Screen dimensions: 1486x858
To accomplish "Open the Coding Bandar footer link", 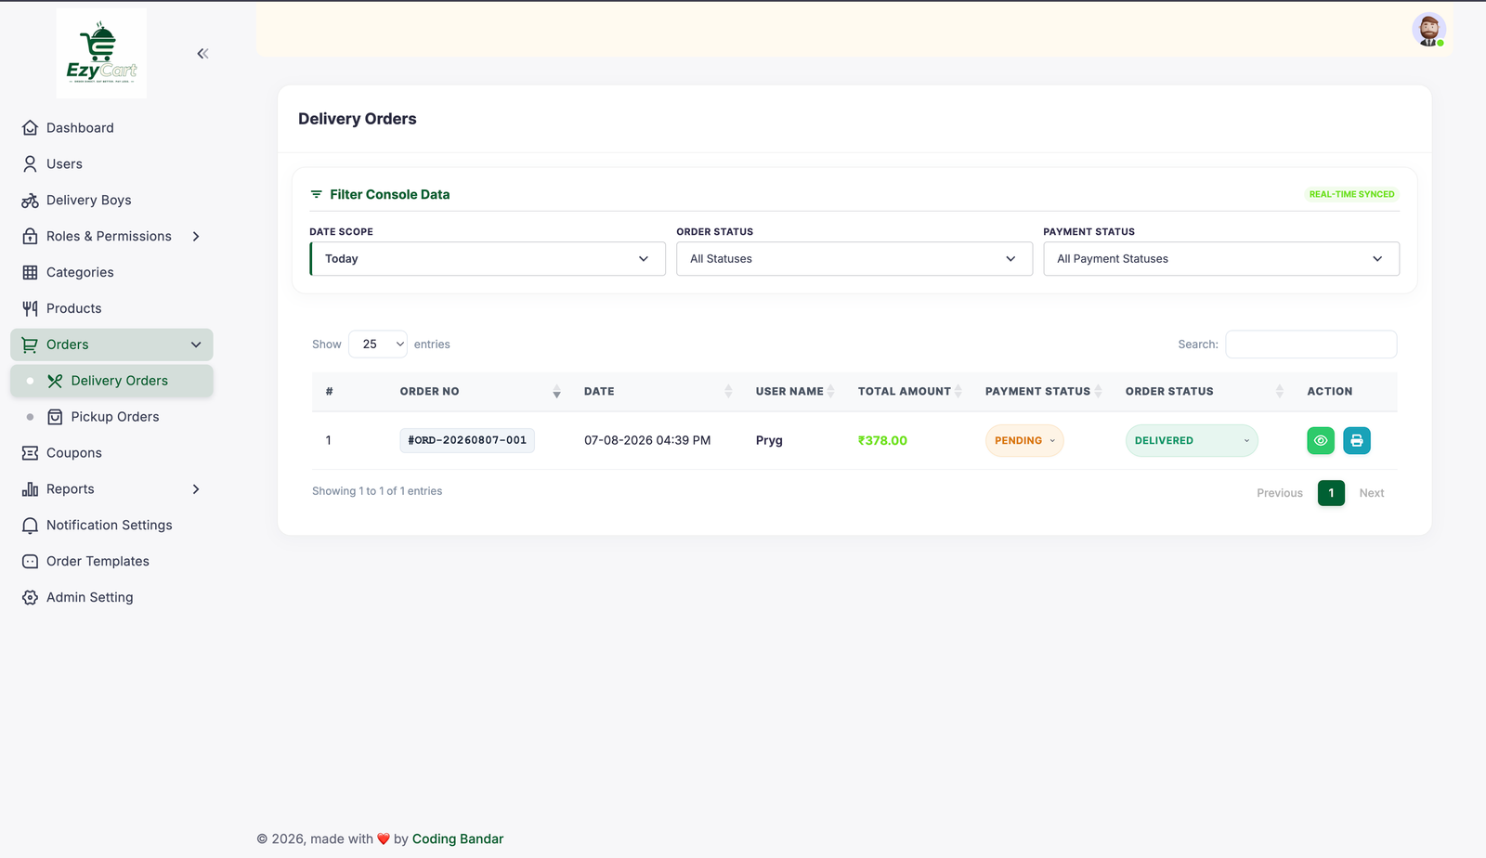I will point(458,839).
